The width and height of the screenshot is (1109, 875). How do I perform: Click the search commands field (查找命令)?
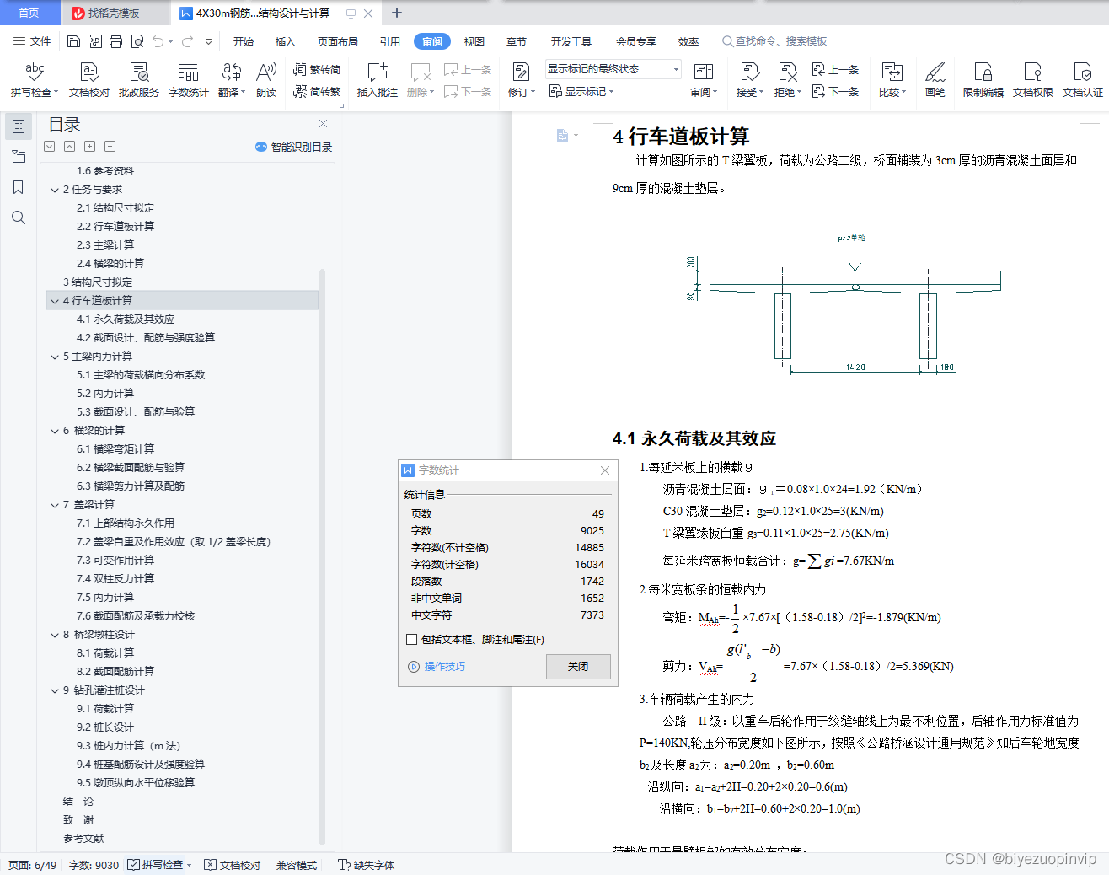pos(775,40)
